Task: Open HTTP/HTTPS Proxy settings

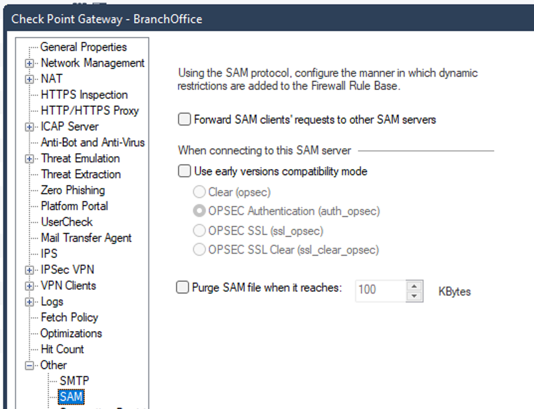Action: click(90, 111)
